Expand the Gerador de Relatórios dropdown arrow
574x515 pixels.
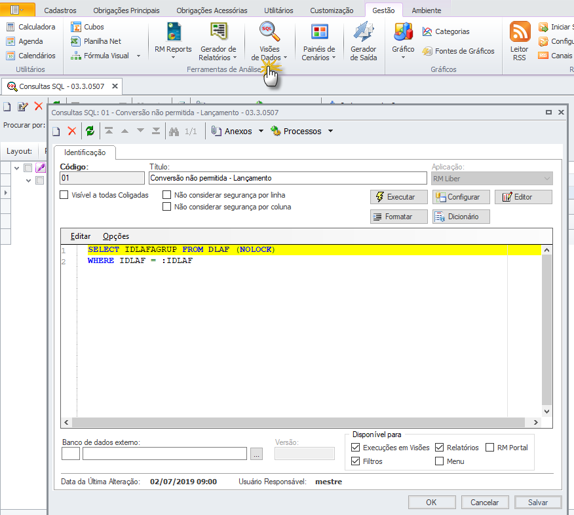click(x=235, y=58)
